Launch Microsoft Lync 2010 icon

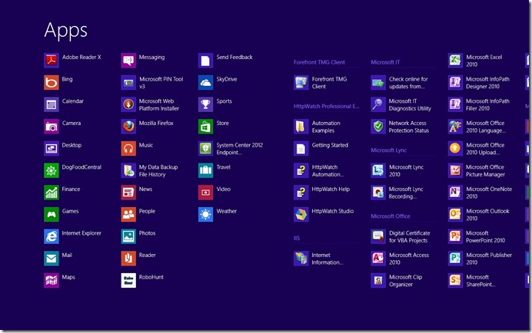pos(378,171)
